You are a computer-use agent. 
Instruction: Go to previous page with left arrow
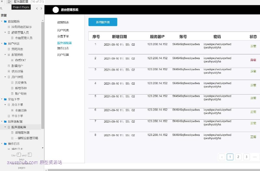tap(37, 8)
